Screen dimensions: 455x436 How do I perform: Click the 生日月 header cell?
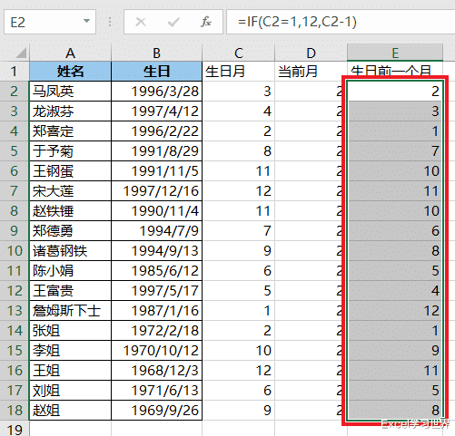click(x=238, y=72)
